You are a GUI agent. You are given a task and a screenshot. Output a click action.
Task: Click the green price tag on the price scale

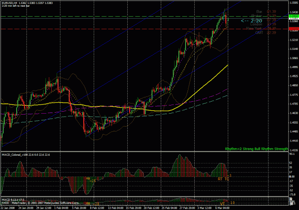point(294,16)
